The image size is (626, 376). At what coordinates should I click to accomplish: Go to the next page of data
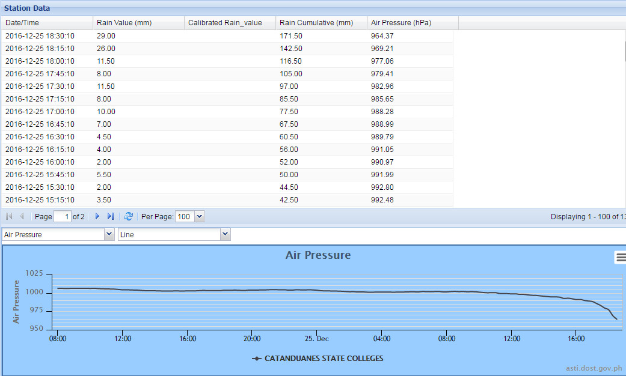97,217
